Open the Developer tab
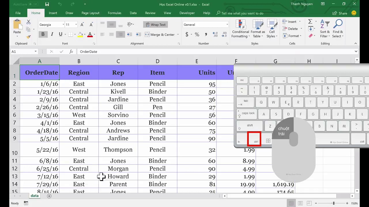Viewport: 369px width, 207px height. coord(187,13)
